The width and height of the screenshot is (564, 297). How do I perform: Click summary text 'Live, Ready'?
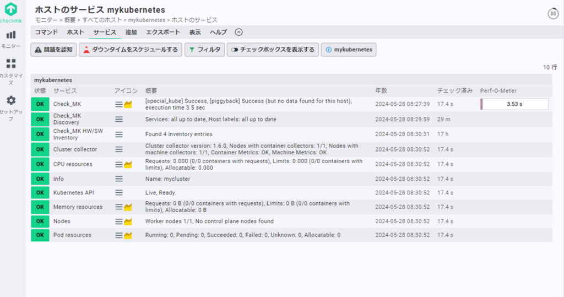point(160,193)
